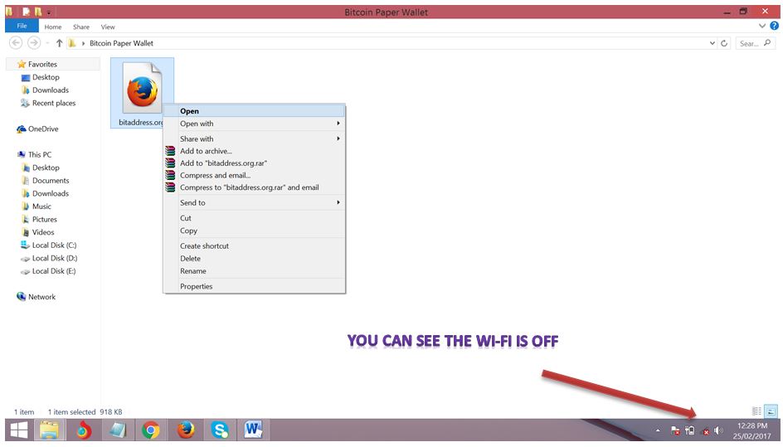Click the navigate Forward arrow
The height and width of the screenshot is (447, 783).
tap(34, 43)
